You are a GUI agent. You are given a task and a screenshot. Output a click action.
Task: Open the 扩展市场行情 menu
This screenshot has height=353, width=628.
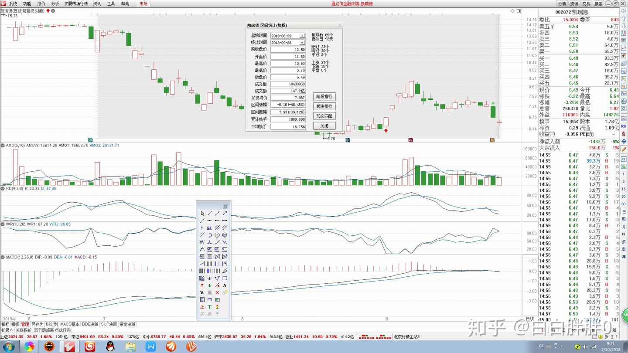[76, 3]
